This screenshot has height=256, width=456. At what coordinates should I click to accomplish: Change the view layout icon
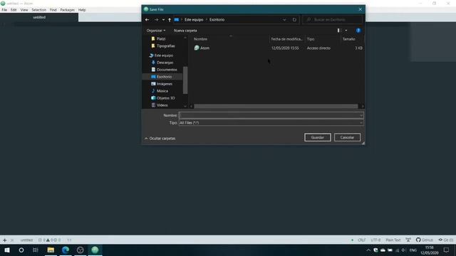point(338,31)
